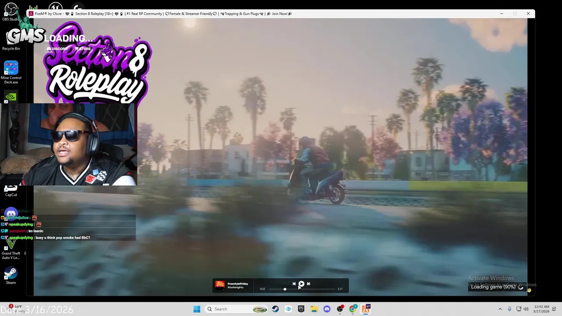Open the Discord desktop shortcut icon
This screenshot has height=316, width=562.
pos(11,213)
